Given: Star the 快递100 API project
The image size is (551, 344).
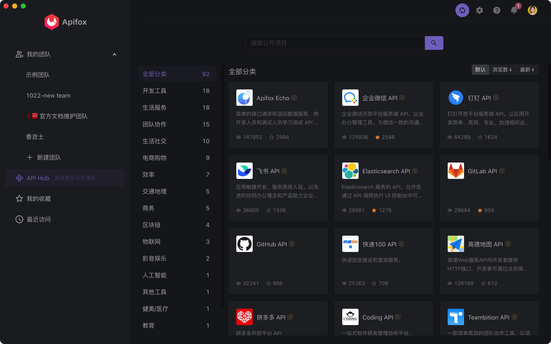Looking at the screenshot, I should 374,283.
